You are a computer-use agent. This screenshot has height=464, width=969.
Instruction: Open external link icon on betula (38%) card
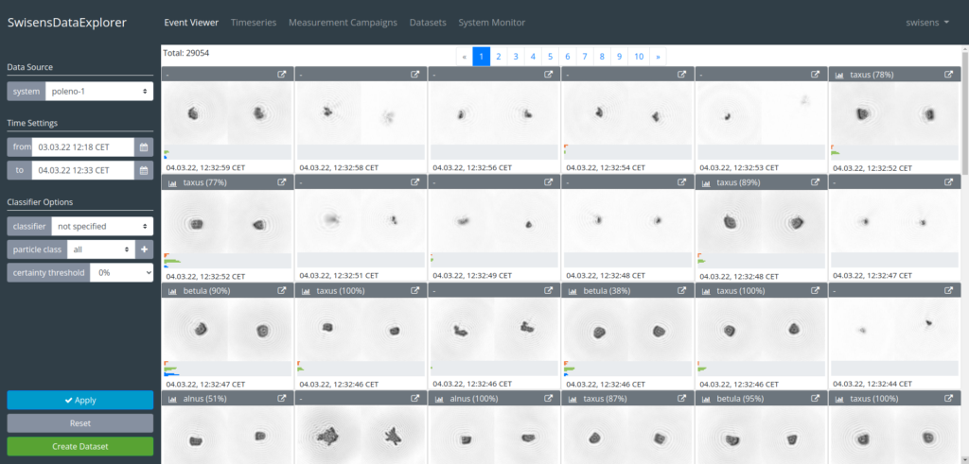tap(681, 291)
